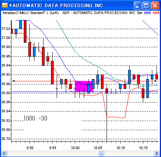Click the 36.88 price axis label
The width and height of the screenshot is (161, 157).
point(5,93)
